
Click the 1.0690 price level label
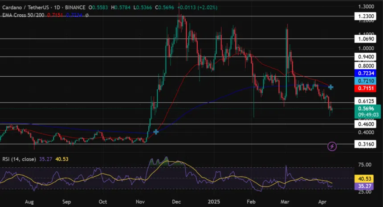pyautogui.click(x=366, y=39)
